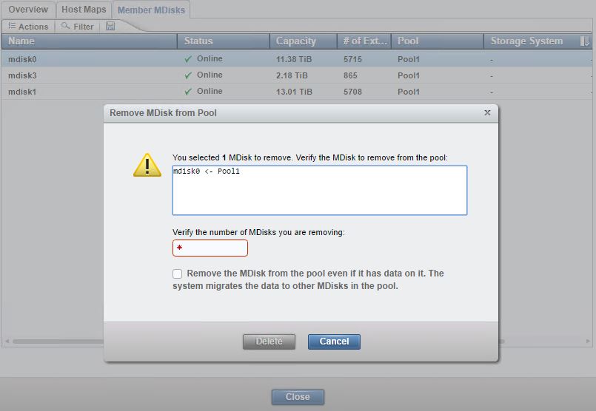This screenshot has height=411, width=596.
Task: Switch to the Host Maps tab
Action: tap(84, 10)
